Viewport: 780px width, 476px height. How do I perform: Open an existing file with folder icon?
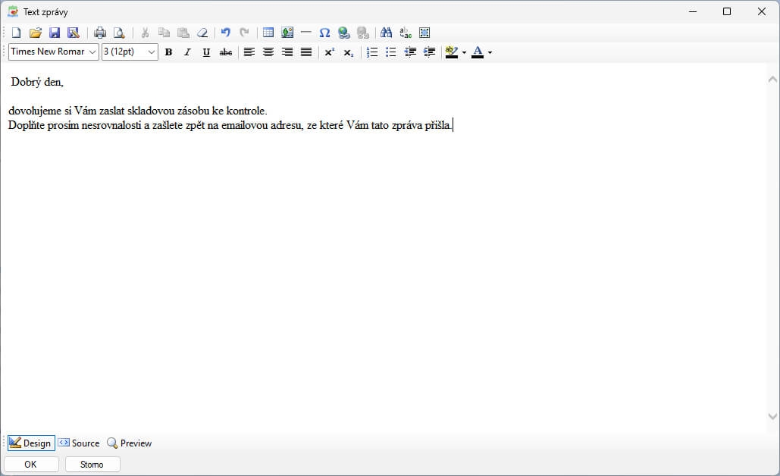coord(36,33)
